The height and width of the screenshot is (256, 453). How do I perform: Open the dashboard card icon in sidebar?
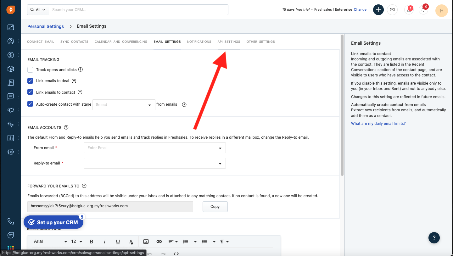coord(11,27)
